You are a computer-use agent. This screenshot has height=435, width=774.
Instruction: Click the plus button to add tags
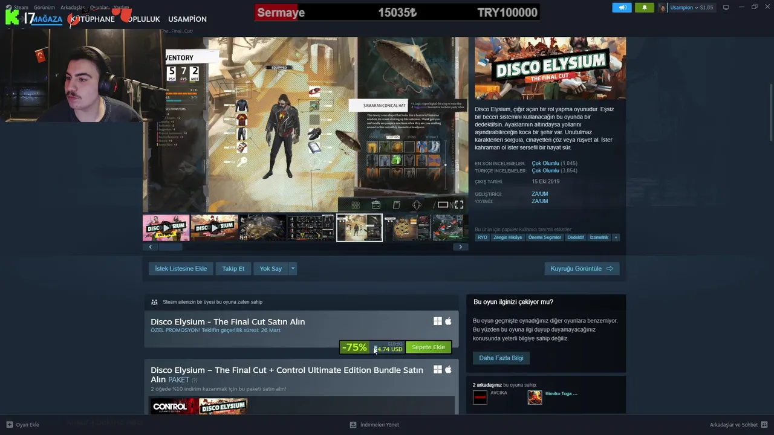616,237
